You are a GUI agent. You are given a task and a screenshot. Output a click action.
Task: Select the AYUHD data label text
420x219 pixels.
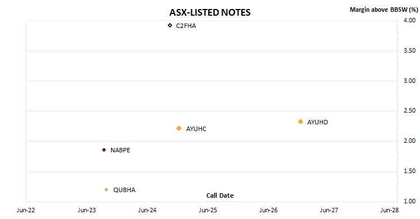click(317, 122)
